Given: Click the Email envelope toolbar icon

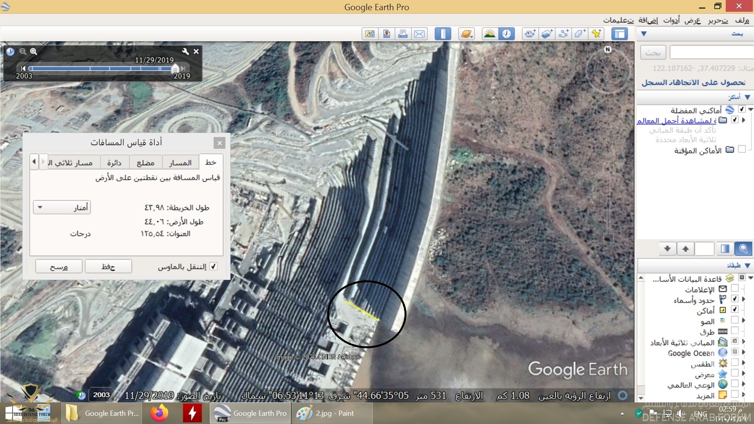Looking at the screenshot, I should [419, 34].
